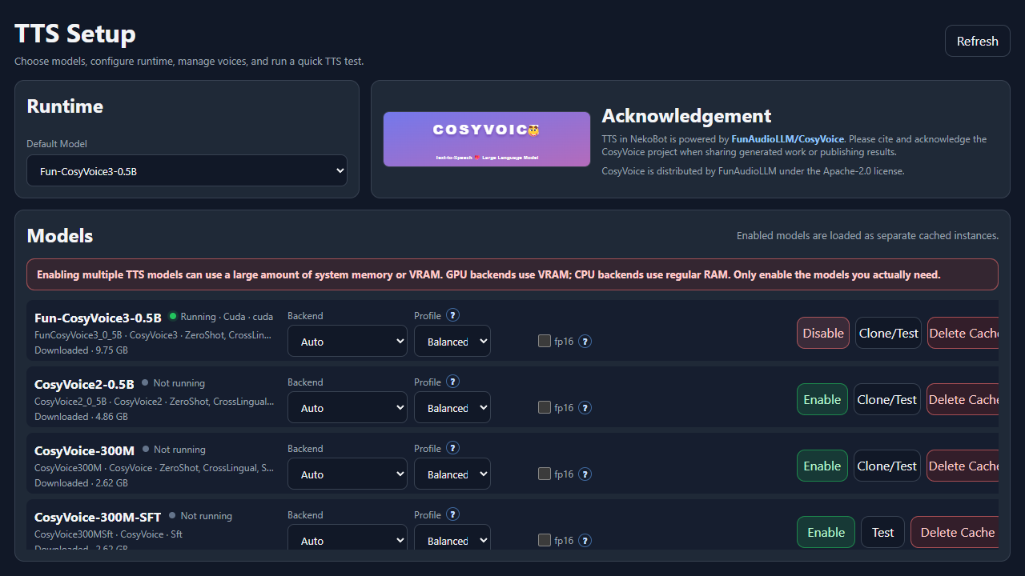Viewport: 1025px width, 576px height.
Task: Click the gray status dot of CosyVoice-300M-SFT
Action: (x=172, y=516)
